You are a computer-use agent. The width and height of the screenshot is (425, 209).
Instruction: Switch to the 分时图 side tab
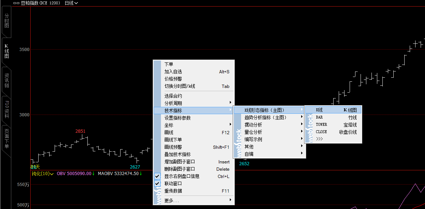click(7, 21)
